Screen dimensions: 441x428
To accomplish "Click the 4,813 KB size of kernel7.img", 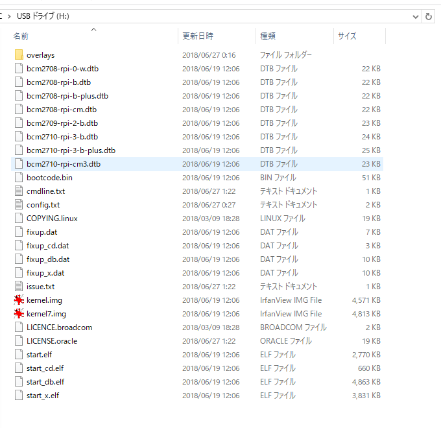I will coord(366,314).
